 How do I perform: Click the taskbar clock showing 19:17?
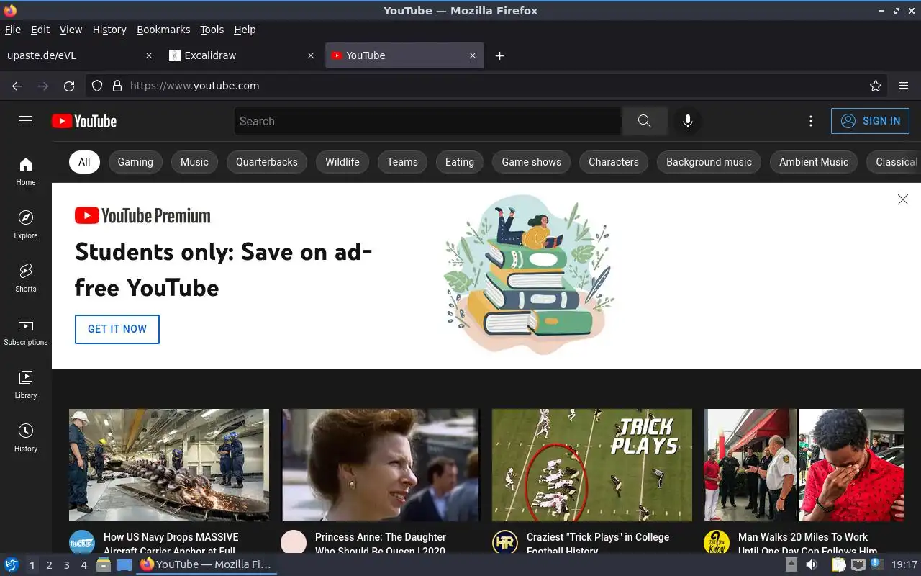[x=904, y=565]
